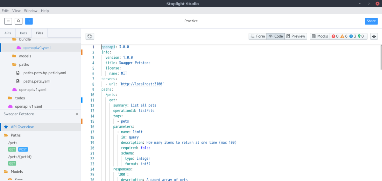Open the search magnifier icon
Image resolution: width=382 pixels, height=181 pixels.
(18, 21)
